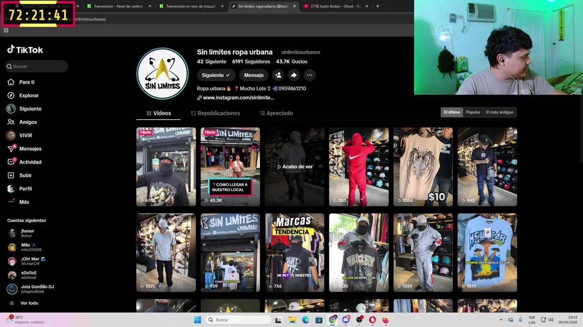
Task: Open Opera from taskbar
Action: point(373,320)
